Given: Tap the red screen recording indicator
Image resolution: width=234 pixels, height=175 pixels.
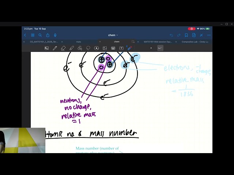Looking at the screenshot, I should click(x=192, y=29).
